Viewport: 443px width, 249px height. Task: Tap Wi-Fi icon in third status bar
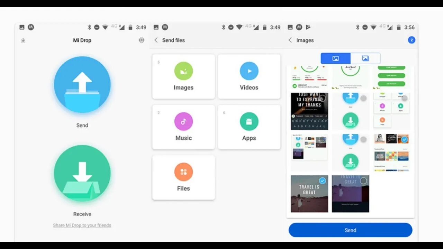point(373,27)
